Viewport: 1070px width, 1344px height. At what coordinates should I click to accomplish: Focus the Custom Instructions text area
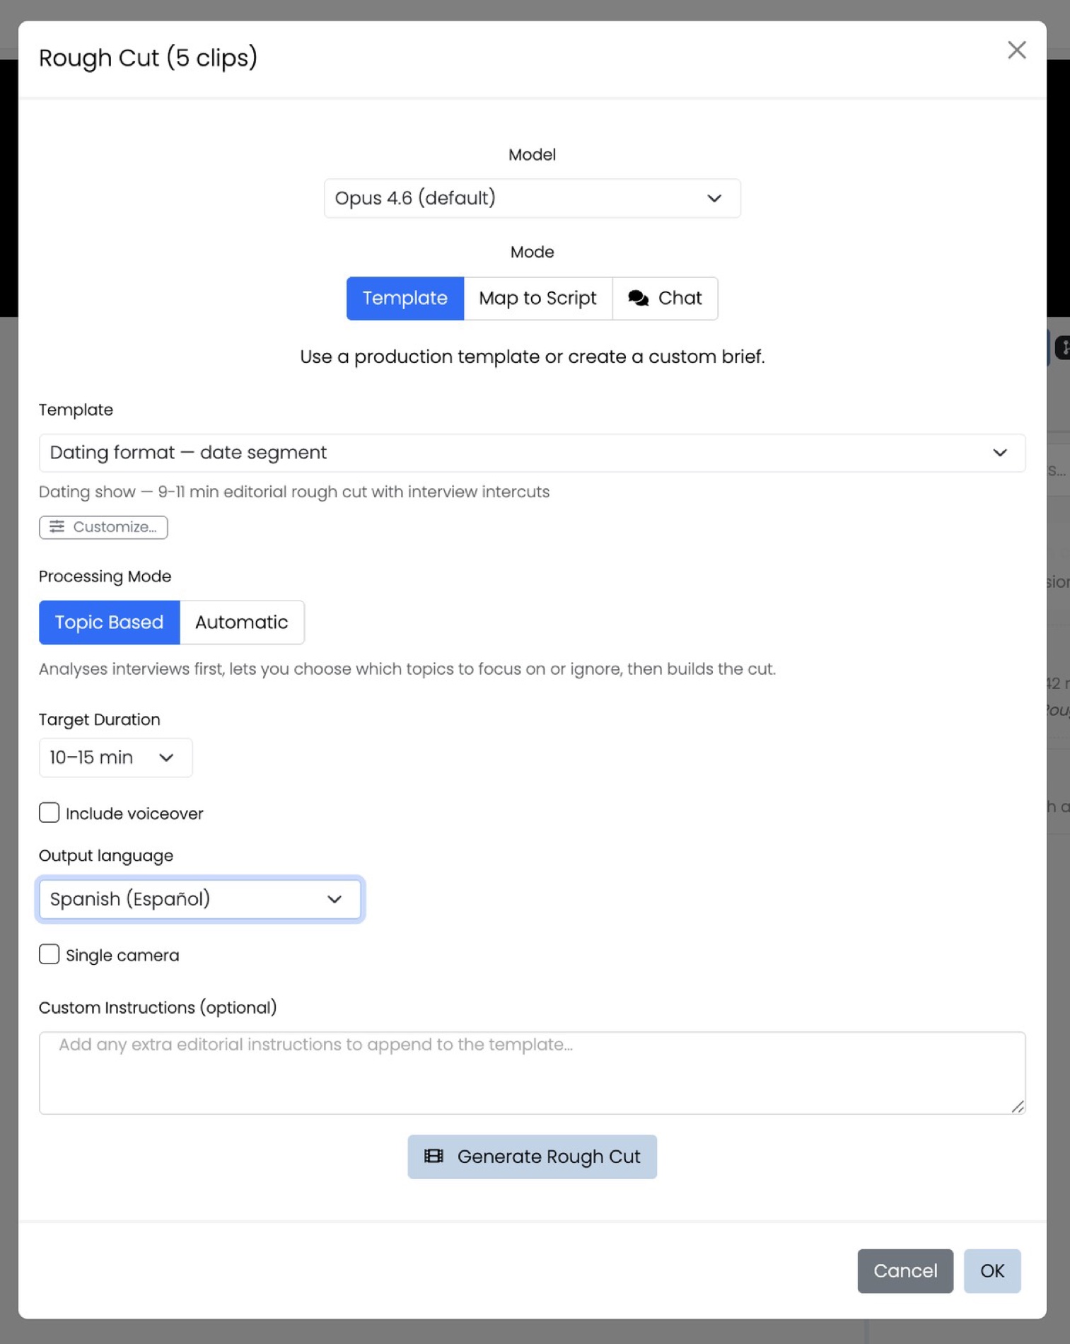pos(532,1072)
